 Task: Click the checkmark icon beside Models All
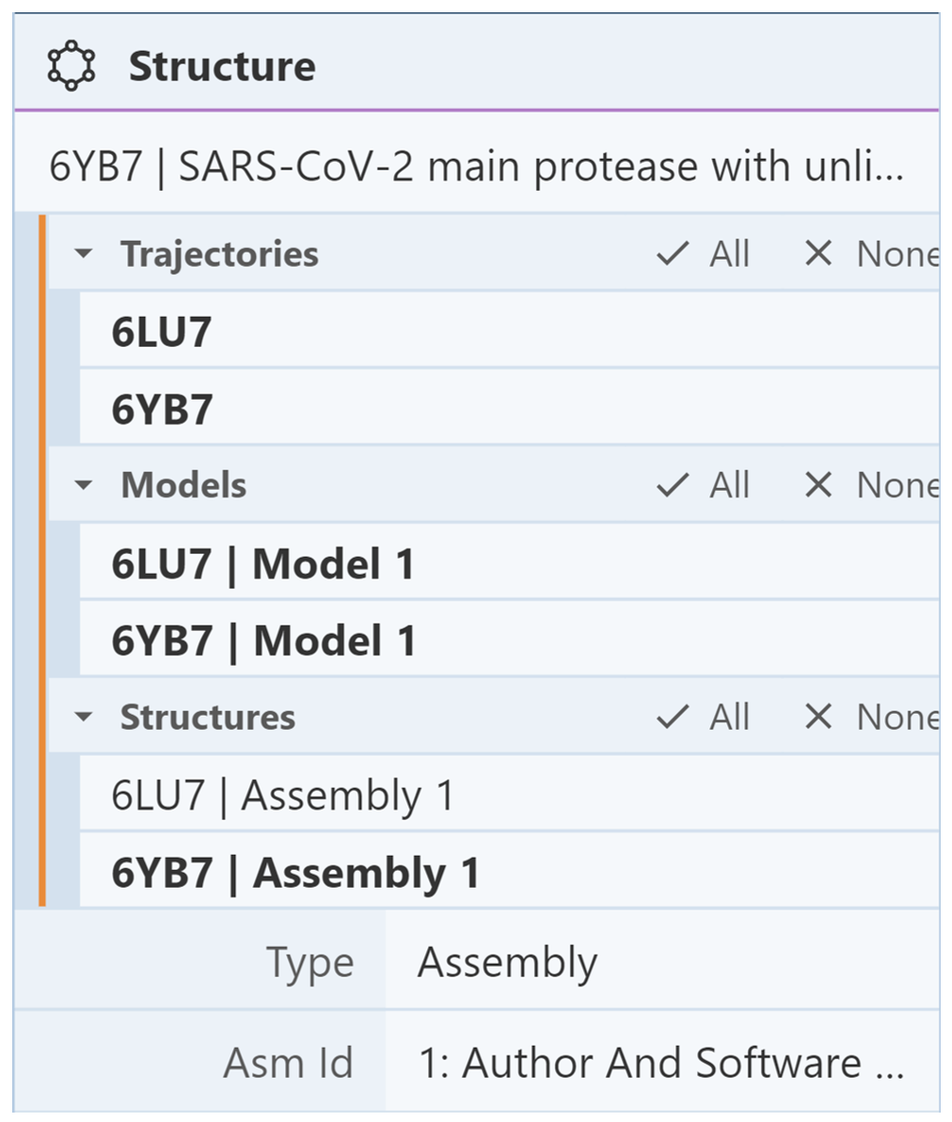(x=673, y=485)
